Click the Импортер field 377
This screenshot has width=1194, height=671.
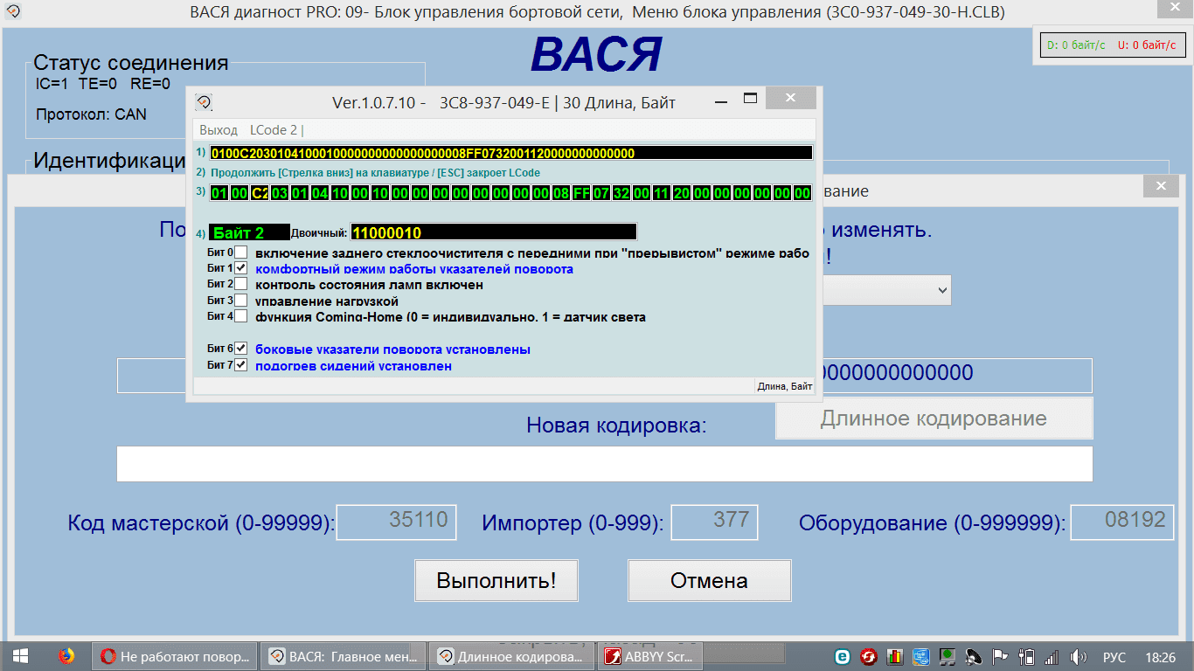(714, 522)
